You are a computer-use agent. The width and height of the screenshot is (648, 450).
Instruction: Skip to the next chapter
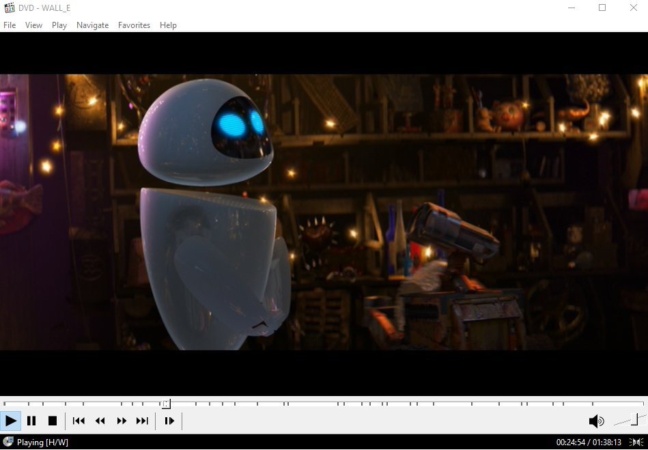point(142,421)
